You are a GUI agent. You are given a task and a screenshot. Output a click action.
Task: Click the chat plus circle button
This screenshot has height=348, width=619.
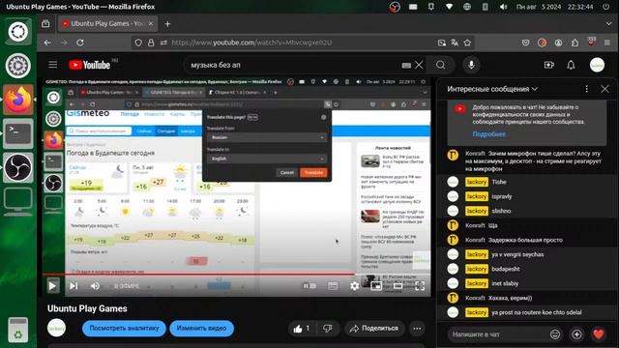pyautogui.click(x=576, y=334)
